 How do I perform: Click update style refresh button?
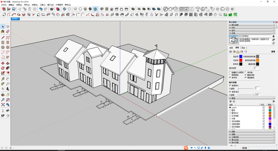(x=274, y=43)
